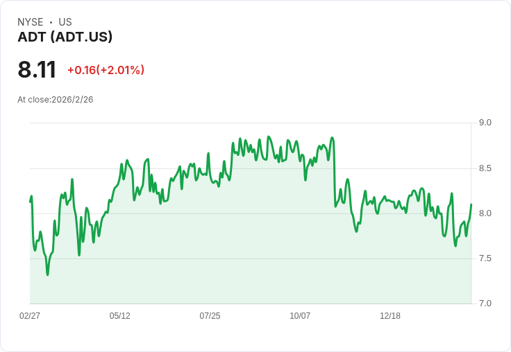The image size is (511, 352).
Task: Click the chart line's starting leftmost point
Action: 31,202
